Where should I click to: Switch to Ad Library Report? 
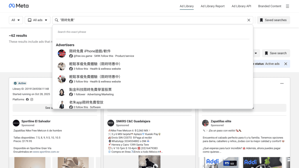(x=213, y=6)
